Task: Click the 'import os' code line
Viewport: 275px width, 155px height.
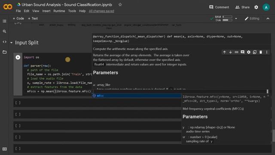Action: (x=31, y=57)
